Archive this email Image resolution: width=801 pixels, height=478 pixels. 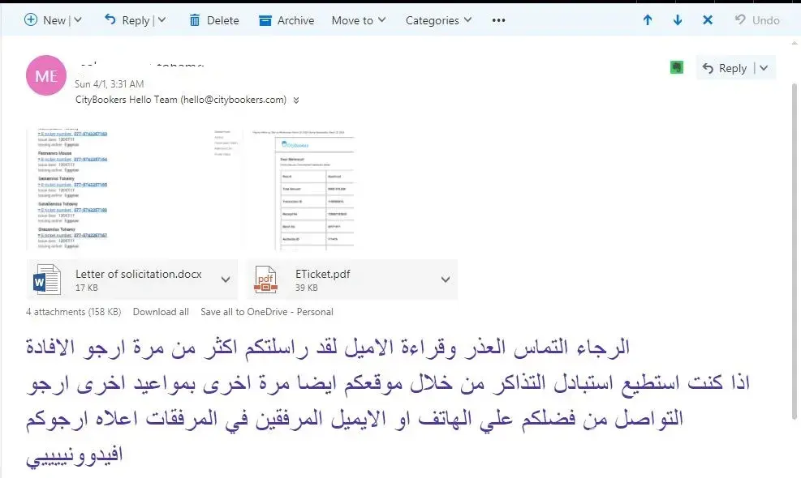pos(286,20)
